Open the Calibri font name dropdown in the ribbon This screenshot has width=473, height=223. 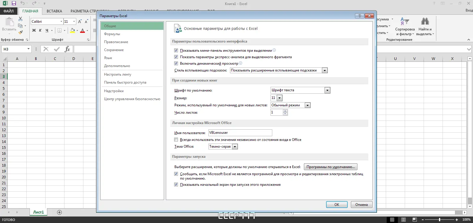point(61,22)
